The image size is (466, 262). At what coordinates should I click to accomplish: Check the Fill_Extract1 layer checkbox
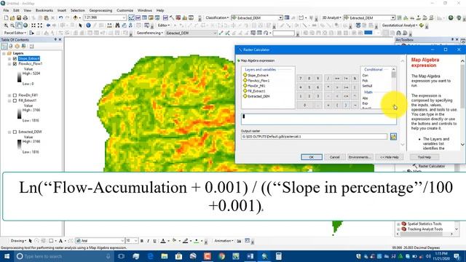pos(15,100)
